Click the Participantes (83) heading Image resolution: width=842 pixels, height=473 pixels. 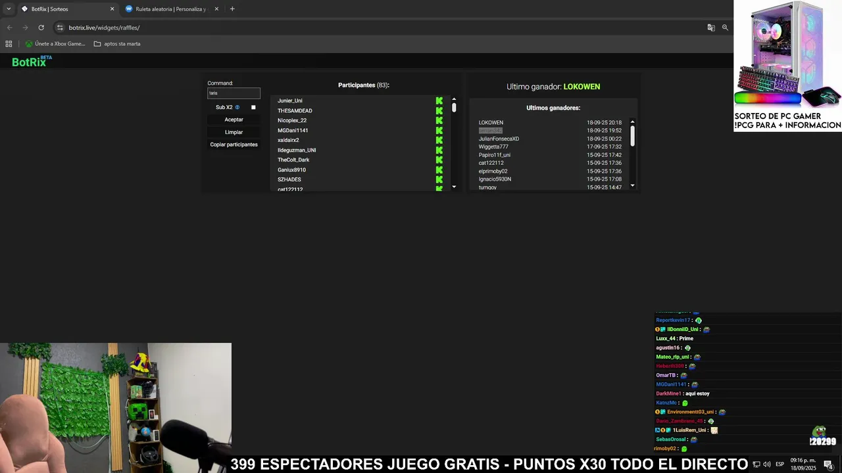tap(364, 85)
